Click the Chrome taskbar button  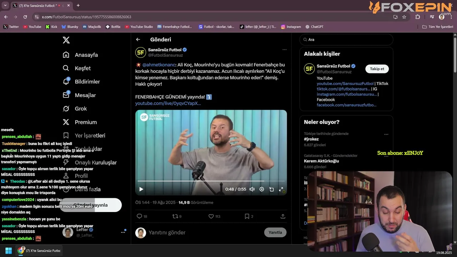[39, 251]
